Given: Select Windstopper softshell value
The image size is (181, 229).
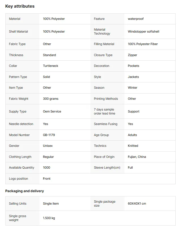Looking at the screenshot, I should point(144,31).
